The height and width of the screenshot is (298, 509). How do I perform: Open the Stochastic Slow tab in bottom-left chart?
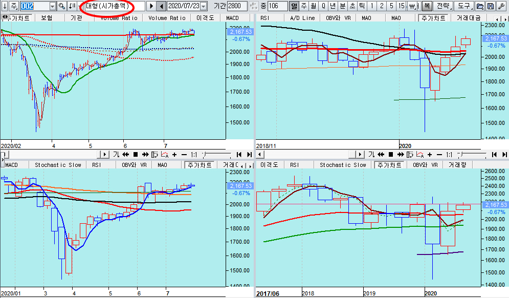[58, 165]
